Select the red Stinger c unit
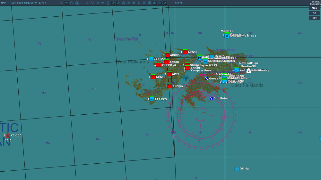This screenshot has width=321, height=180. click(x=169, y=86)
